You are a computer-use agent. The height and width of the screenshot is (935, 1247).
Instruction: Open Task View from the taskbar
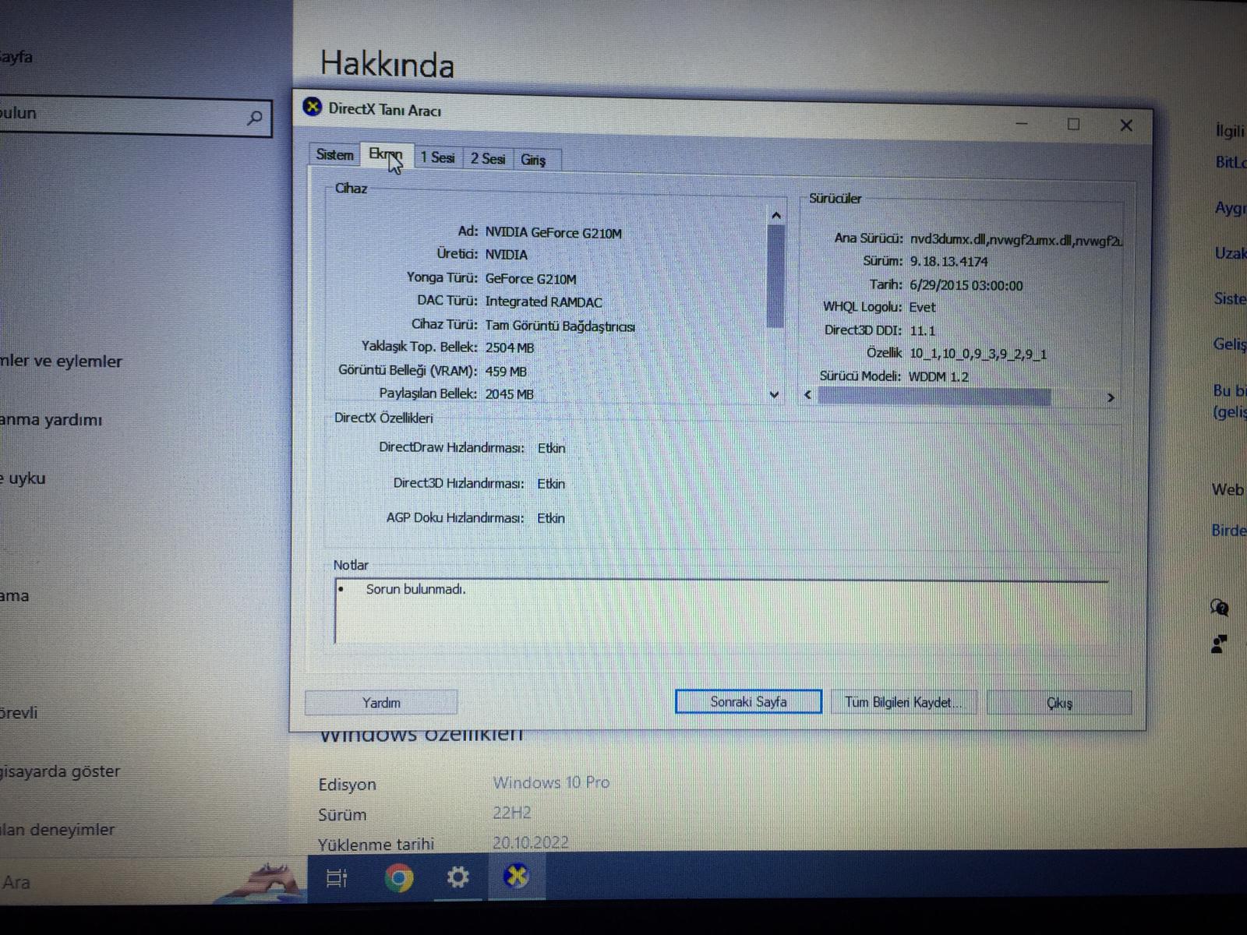click(337, 878)
